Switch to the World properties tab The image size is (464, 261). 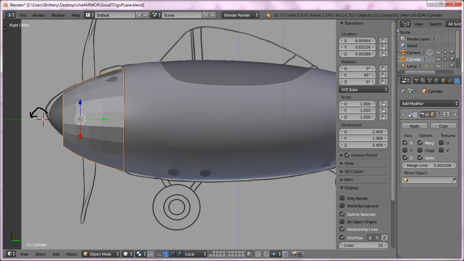tap(436, 81)
